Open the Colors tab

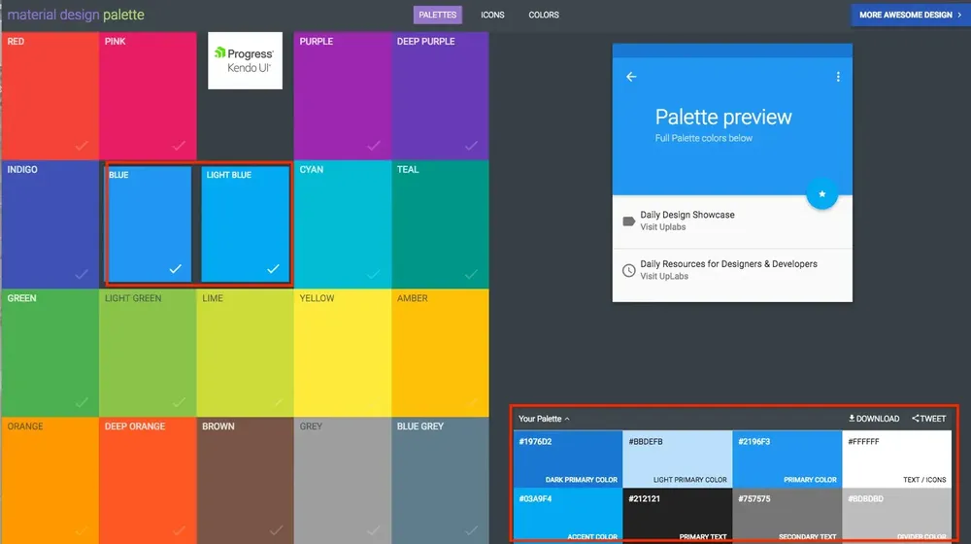(x=544, y=15)
